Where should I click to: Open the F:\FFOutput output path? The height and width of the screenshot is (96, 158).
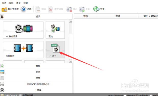[x=11, y=95]
